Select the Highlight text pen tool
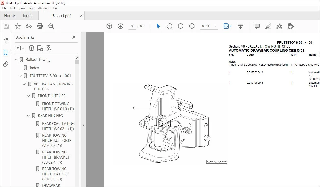This screenshot has width=320, height=187. (268, 26)
